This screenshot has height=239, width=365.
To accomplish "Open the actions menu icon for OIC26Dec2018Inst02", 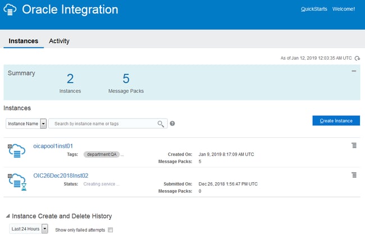I will point(354,175).
